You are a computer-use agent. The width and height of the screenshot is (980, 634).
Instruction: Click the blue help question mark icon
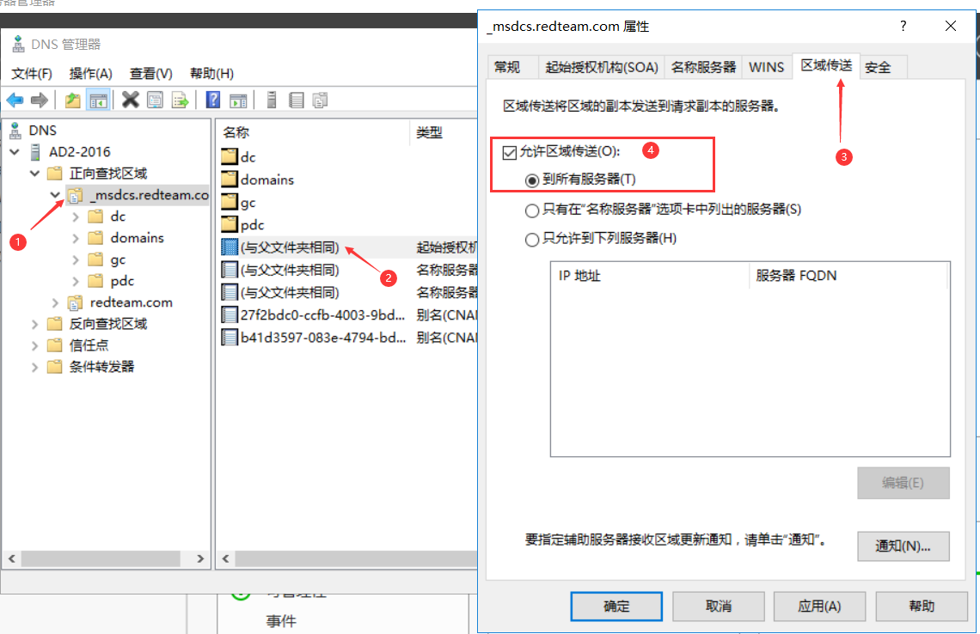click(x=213, y=100)
